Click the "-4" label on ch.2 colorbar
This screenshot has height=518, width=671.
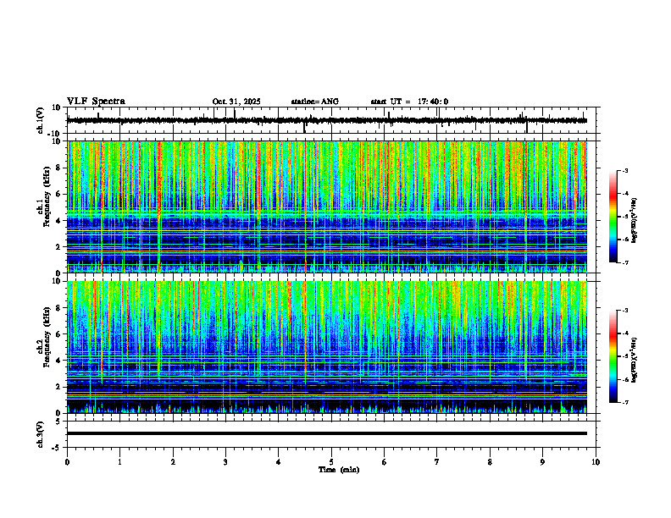(624, 333)
